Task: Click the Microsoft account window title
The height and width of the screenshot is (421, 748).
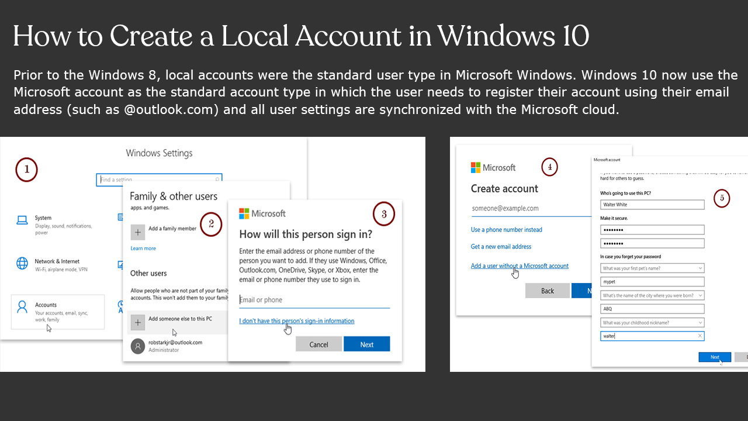Action: 607,160
